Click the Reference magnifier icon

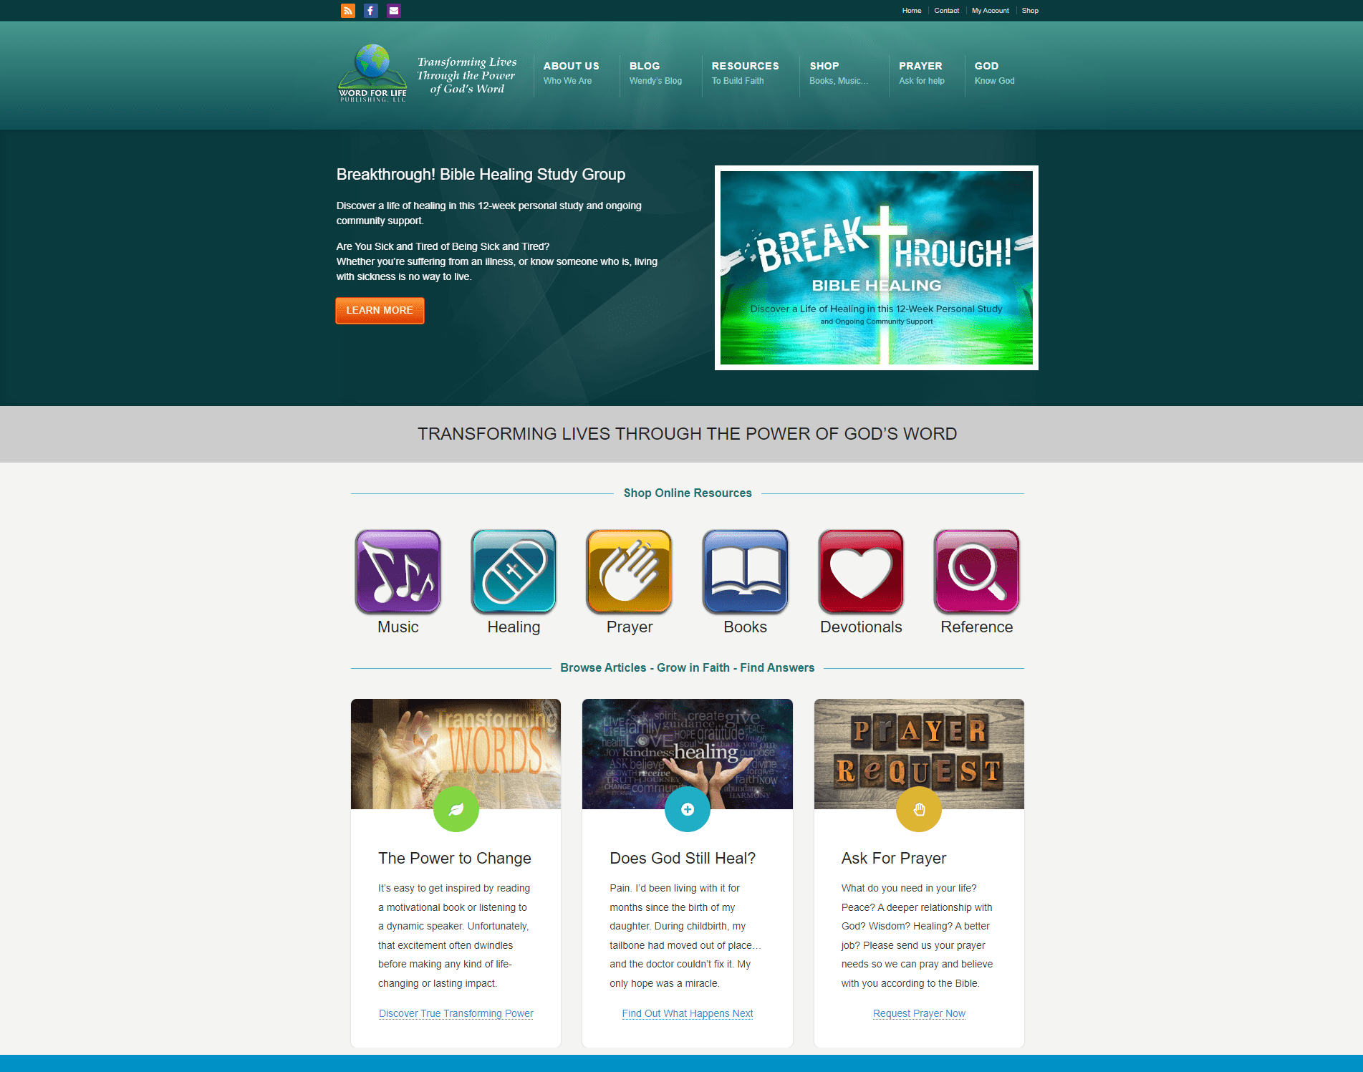point(976,571)
